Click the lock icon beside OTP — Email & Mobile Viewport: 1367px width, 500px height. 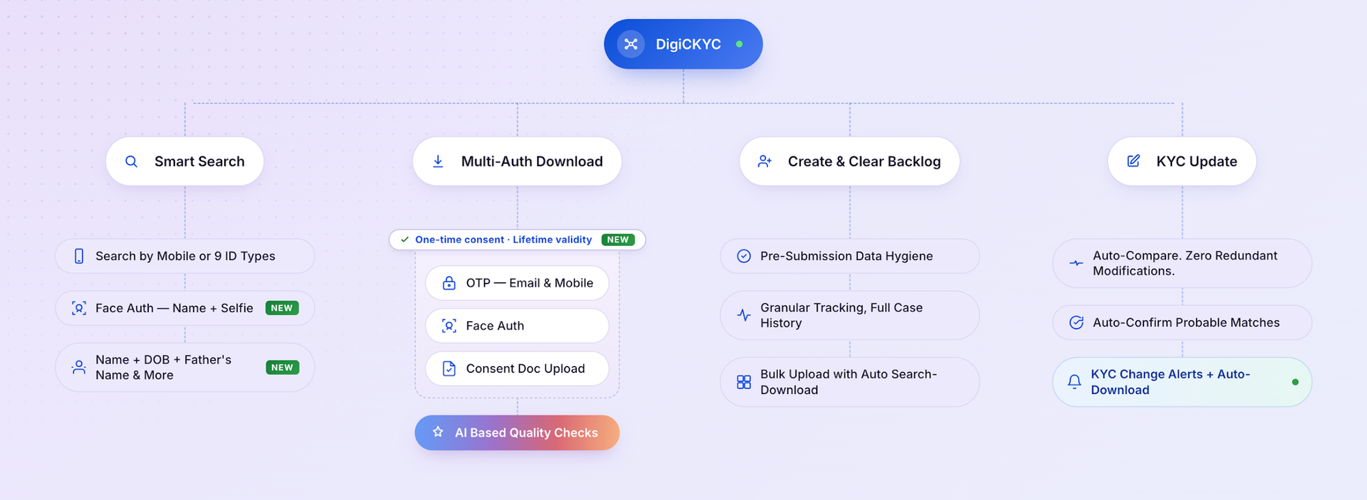[449, 283]
